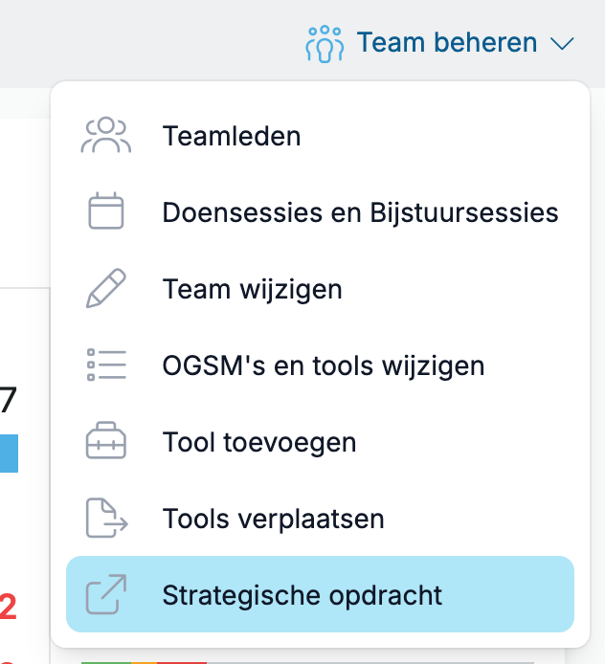Click the colored progress bar below the menu
Image resolution: width=605 pixels, height=664 pixels.
click(144, 663)
